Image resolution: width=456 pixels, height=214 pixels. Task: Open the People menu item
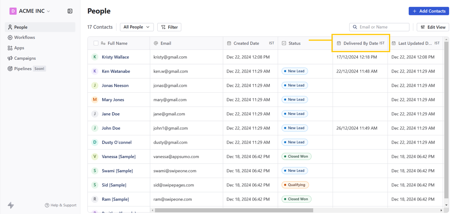point(21,27)
